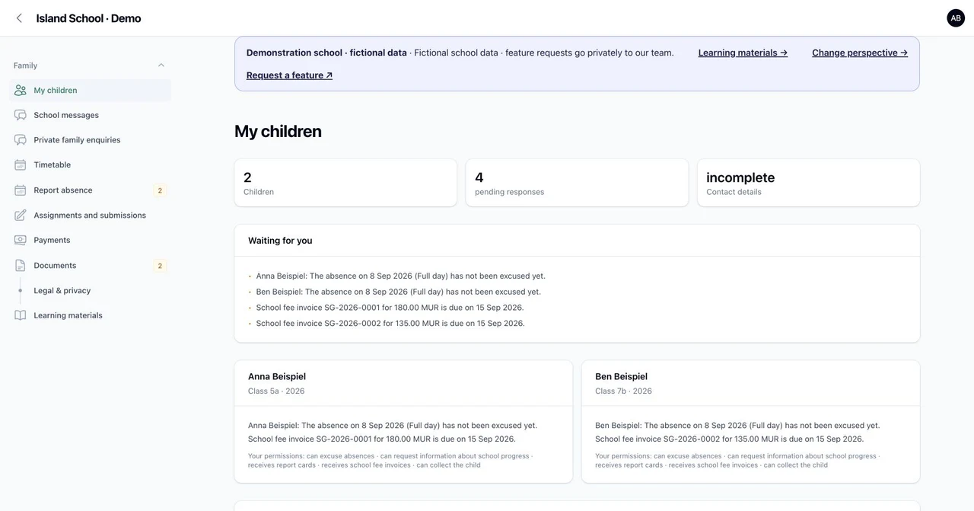Open Ben Beispiel's child card heading
Viewport: 974px width, 511px height.
[x=622, y=376]
